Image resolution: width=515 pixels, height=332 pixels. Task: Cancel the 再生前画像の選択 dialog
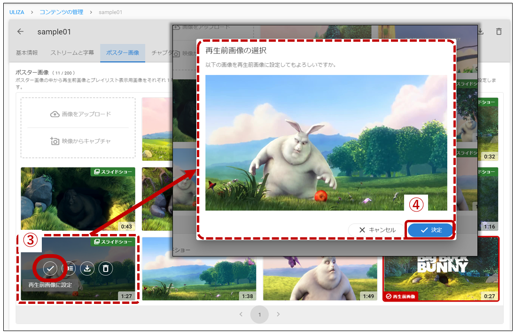(377, 230)
